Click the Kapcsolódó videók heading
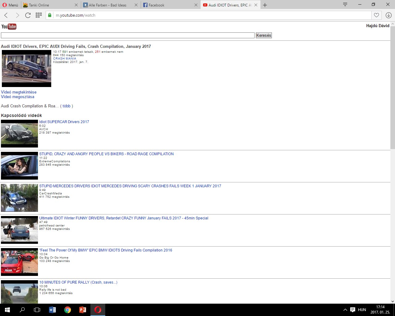395x316 pixels. click(21, 115)
